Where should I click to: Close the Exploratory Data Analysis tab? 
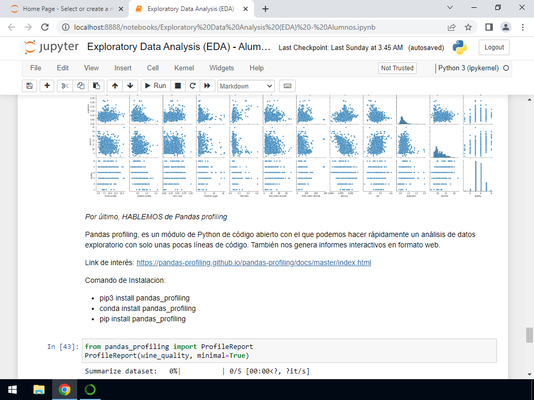pyautogui.click(x=246, y=9)
